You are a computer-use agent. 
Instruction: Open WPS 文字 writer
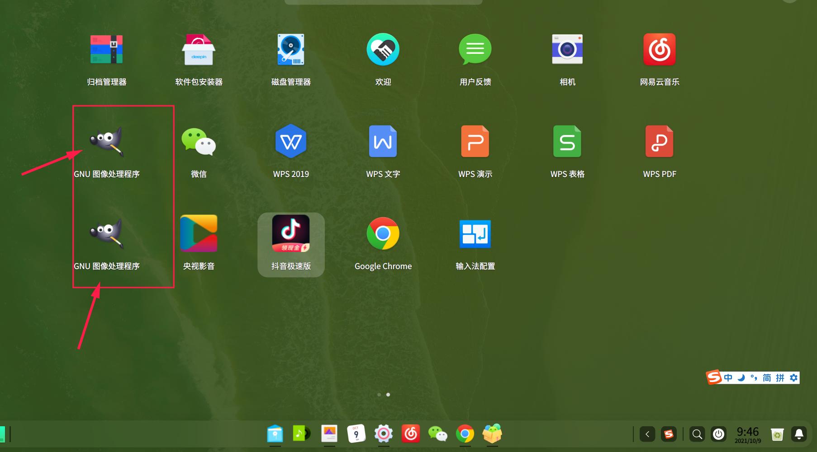[383, 142]
